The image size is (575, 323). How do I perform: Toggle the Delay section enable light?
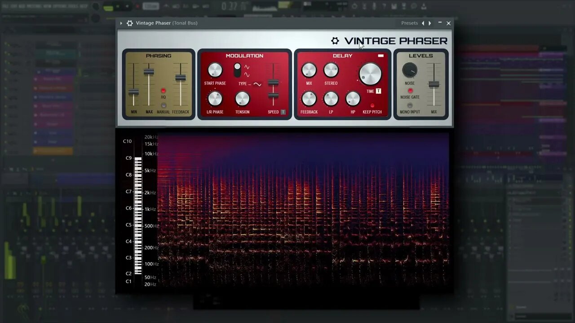tap(381, 56)
